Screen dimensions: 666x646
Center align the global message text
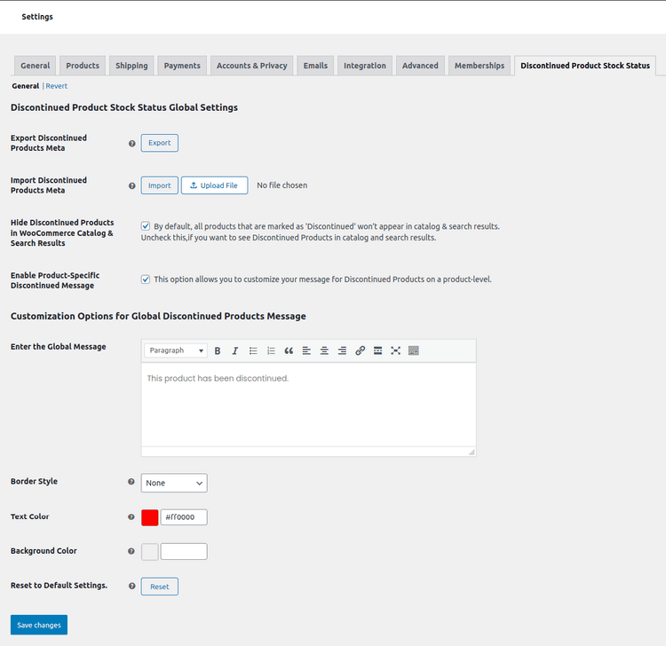click(x=324, y=351)
